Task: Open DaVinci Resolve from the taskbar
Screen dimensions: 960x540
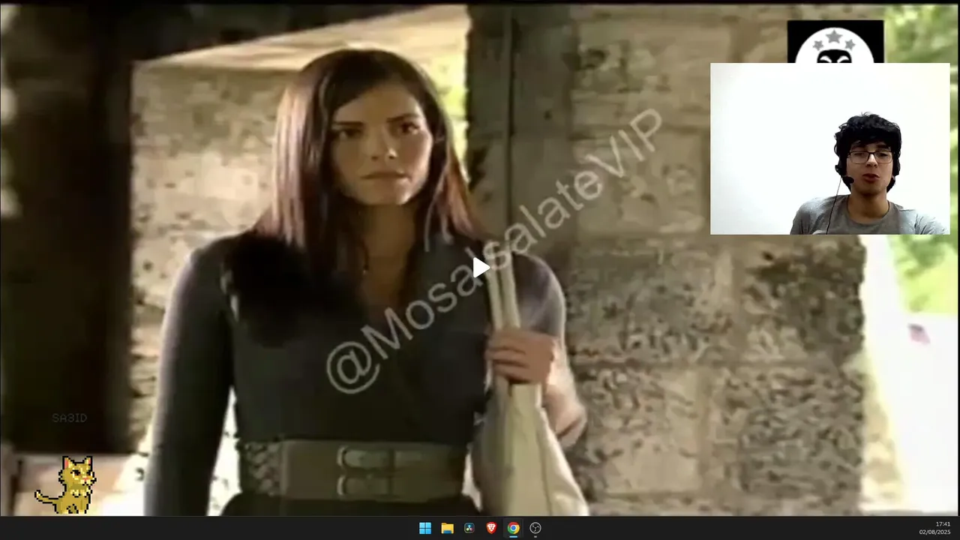Action: click(469, 528)
